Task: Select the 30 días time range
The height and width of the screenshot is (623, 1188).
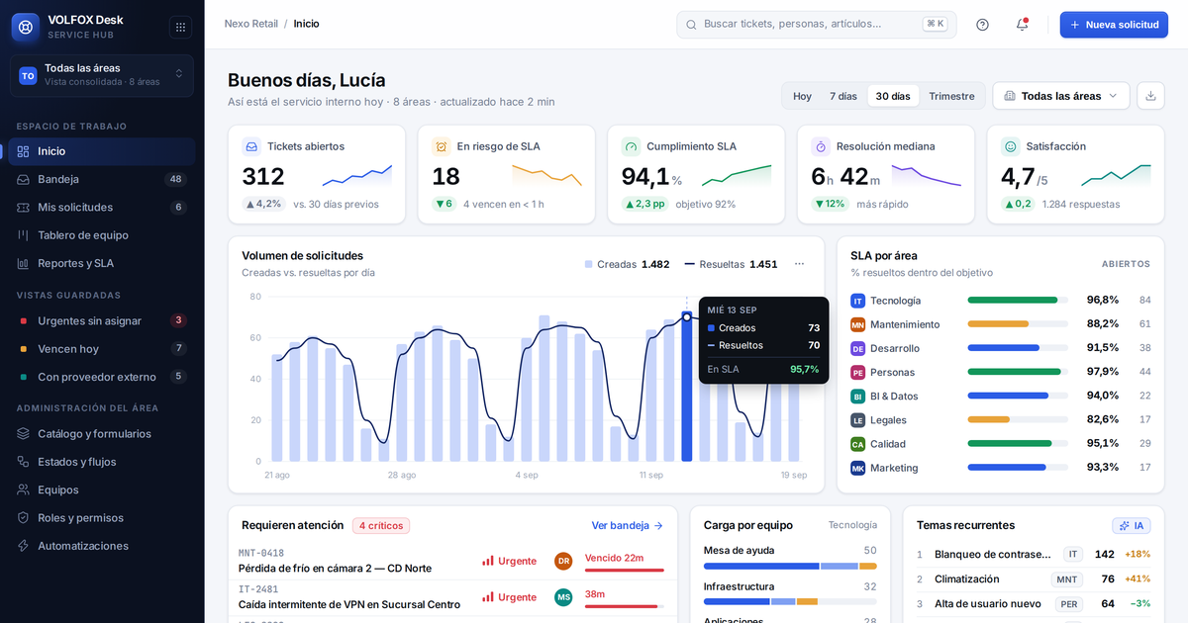Action: (x=893, y=96)
